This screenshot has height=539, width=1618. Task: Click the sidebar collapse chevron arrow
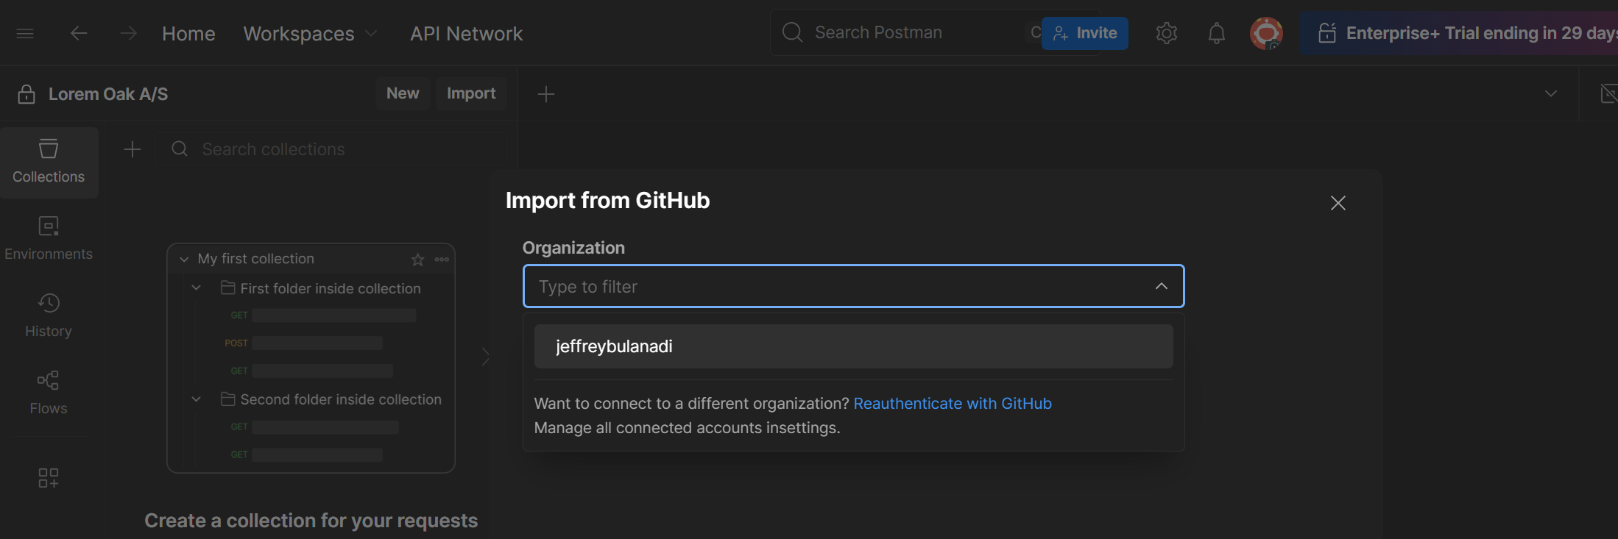(485, 357)
